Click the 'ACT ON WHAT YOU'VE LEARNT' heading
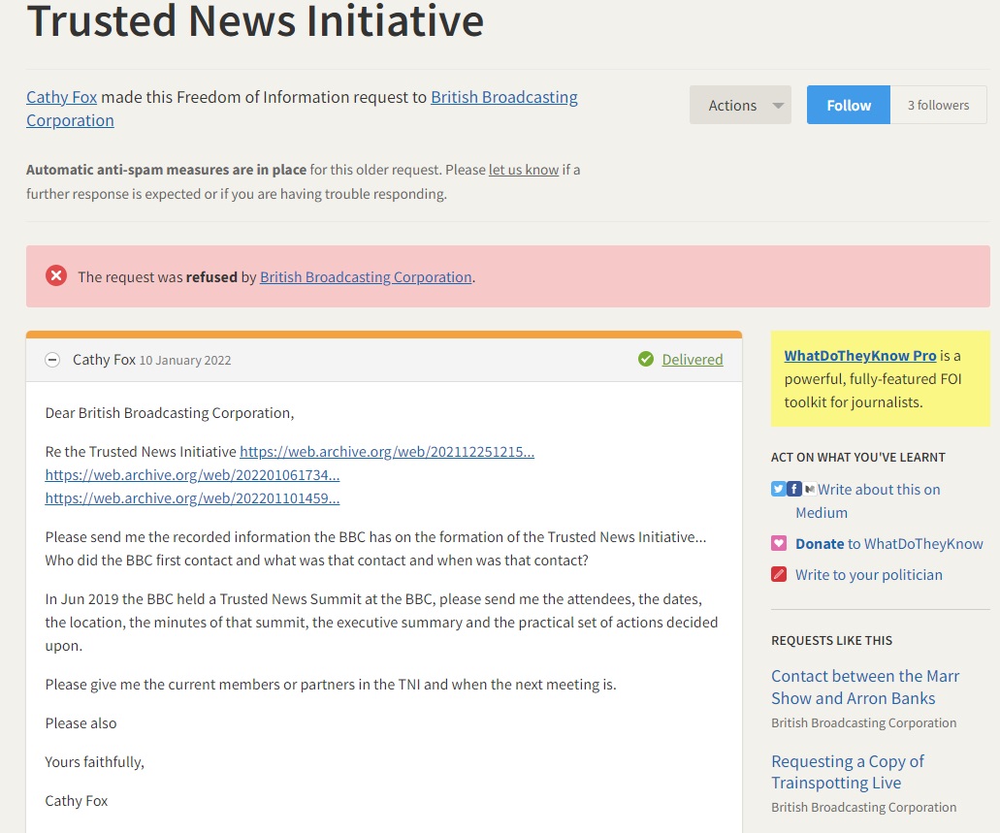Viewport: 1000px width, 833px height. pos(857,458)
